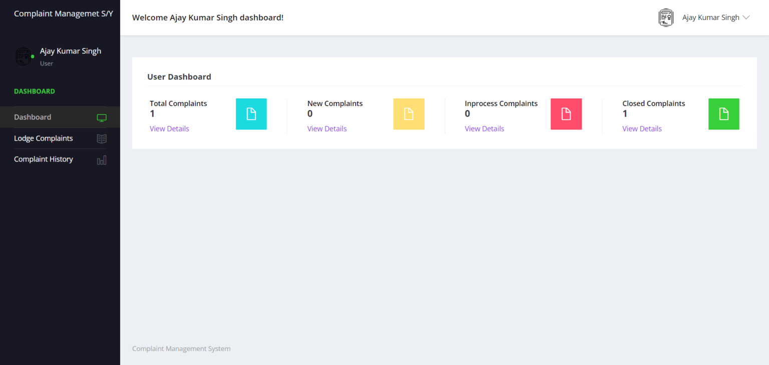Image resolution: width=769 pixels, height=365 pixels.
Task: Click the Complaint Managemet S/Y title
Action: tap(64, 13)
